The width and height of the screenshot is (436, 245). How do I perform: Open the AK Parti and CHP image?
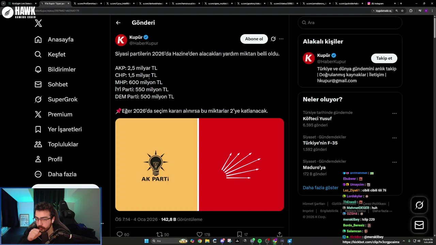coord(200,165)
